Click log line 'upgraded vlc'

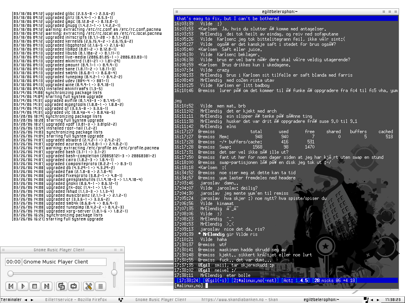63,112
